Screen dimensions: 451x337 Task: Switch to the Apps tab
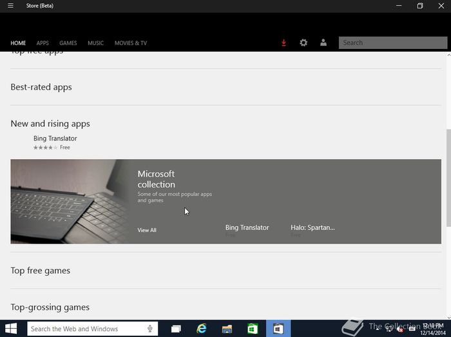[x=43, y=43]
